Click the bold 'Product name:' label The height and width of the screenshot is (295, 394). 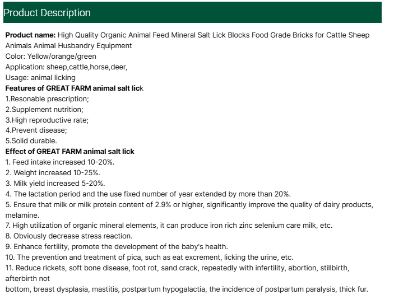point(30,35)
